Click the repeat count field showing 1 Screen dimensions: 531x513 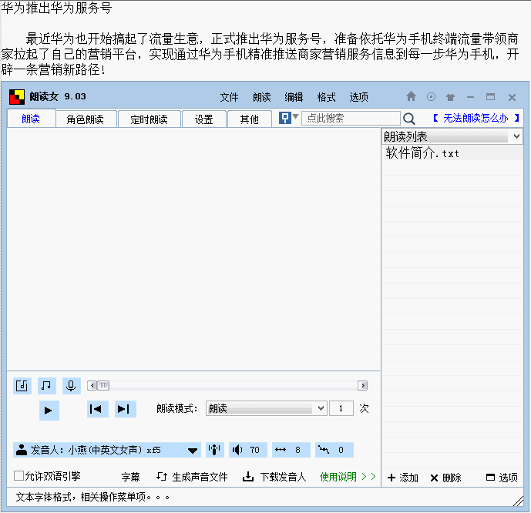341,408
